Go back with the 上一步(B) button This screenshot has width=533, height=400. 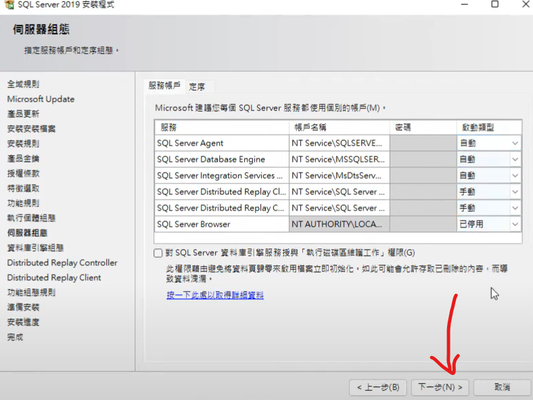[x=378, y=387]
